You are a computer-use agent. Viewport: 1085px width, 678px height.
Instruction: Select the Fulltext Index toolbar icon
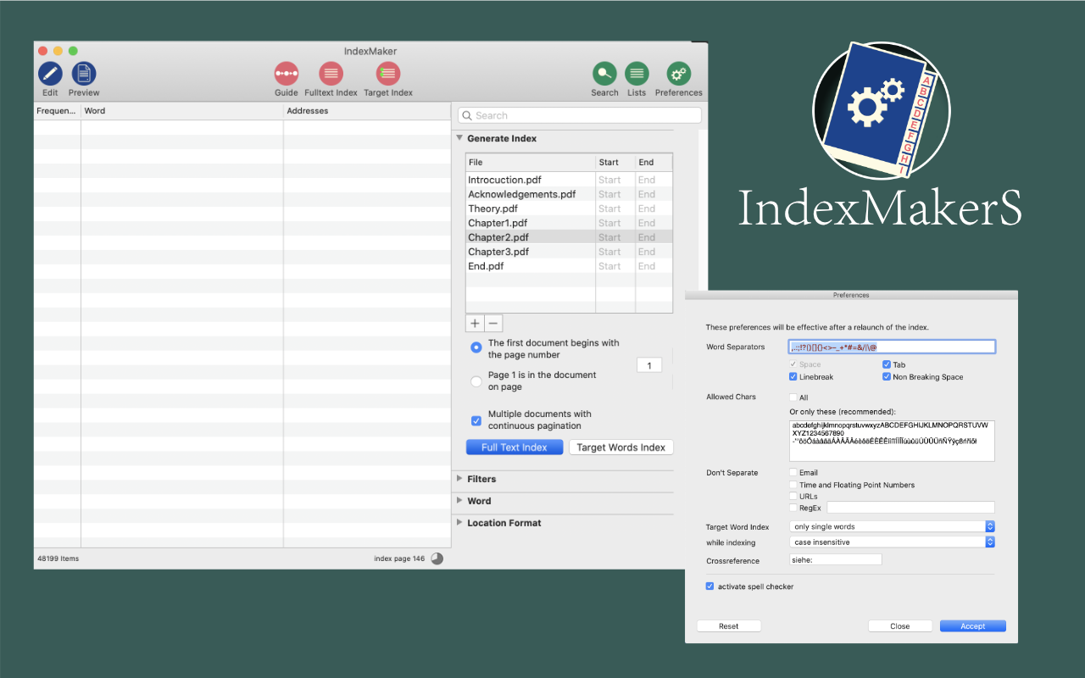[x=331, y=74]
